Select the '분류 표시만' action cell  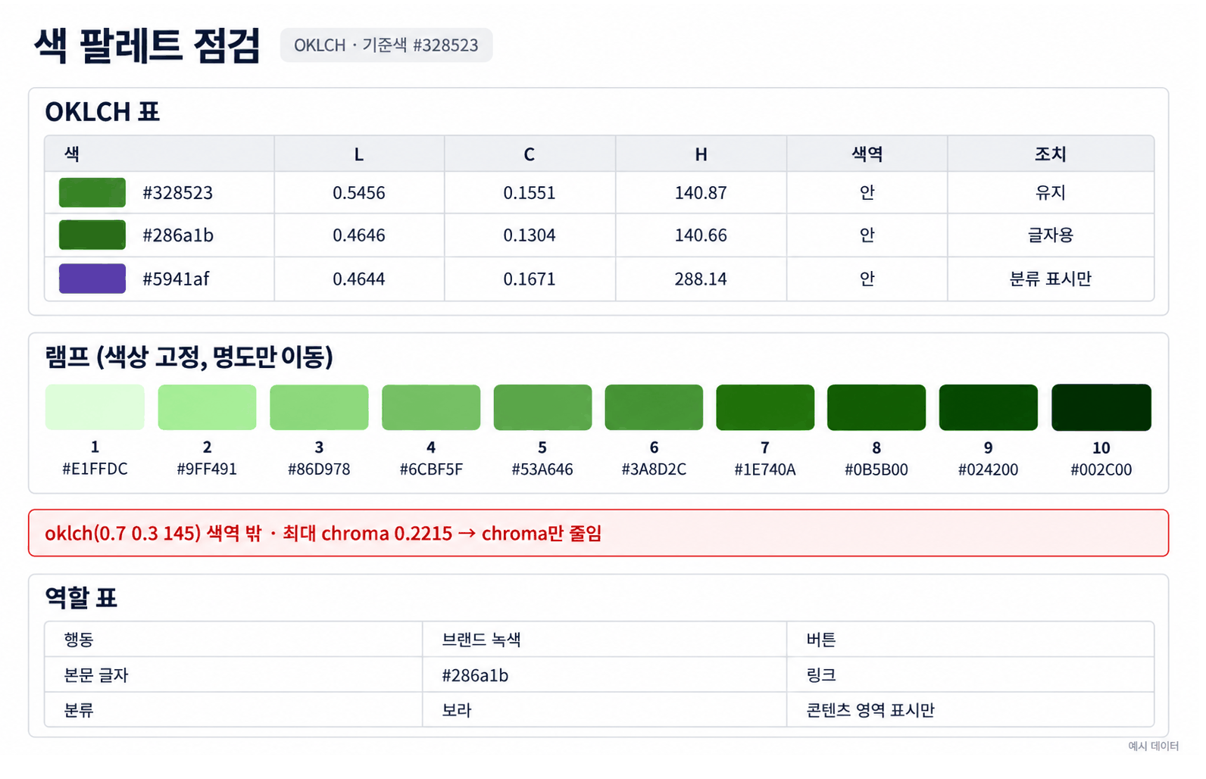click(1051, 279)
